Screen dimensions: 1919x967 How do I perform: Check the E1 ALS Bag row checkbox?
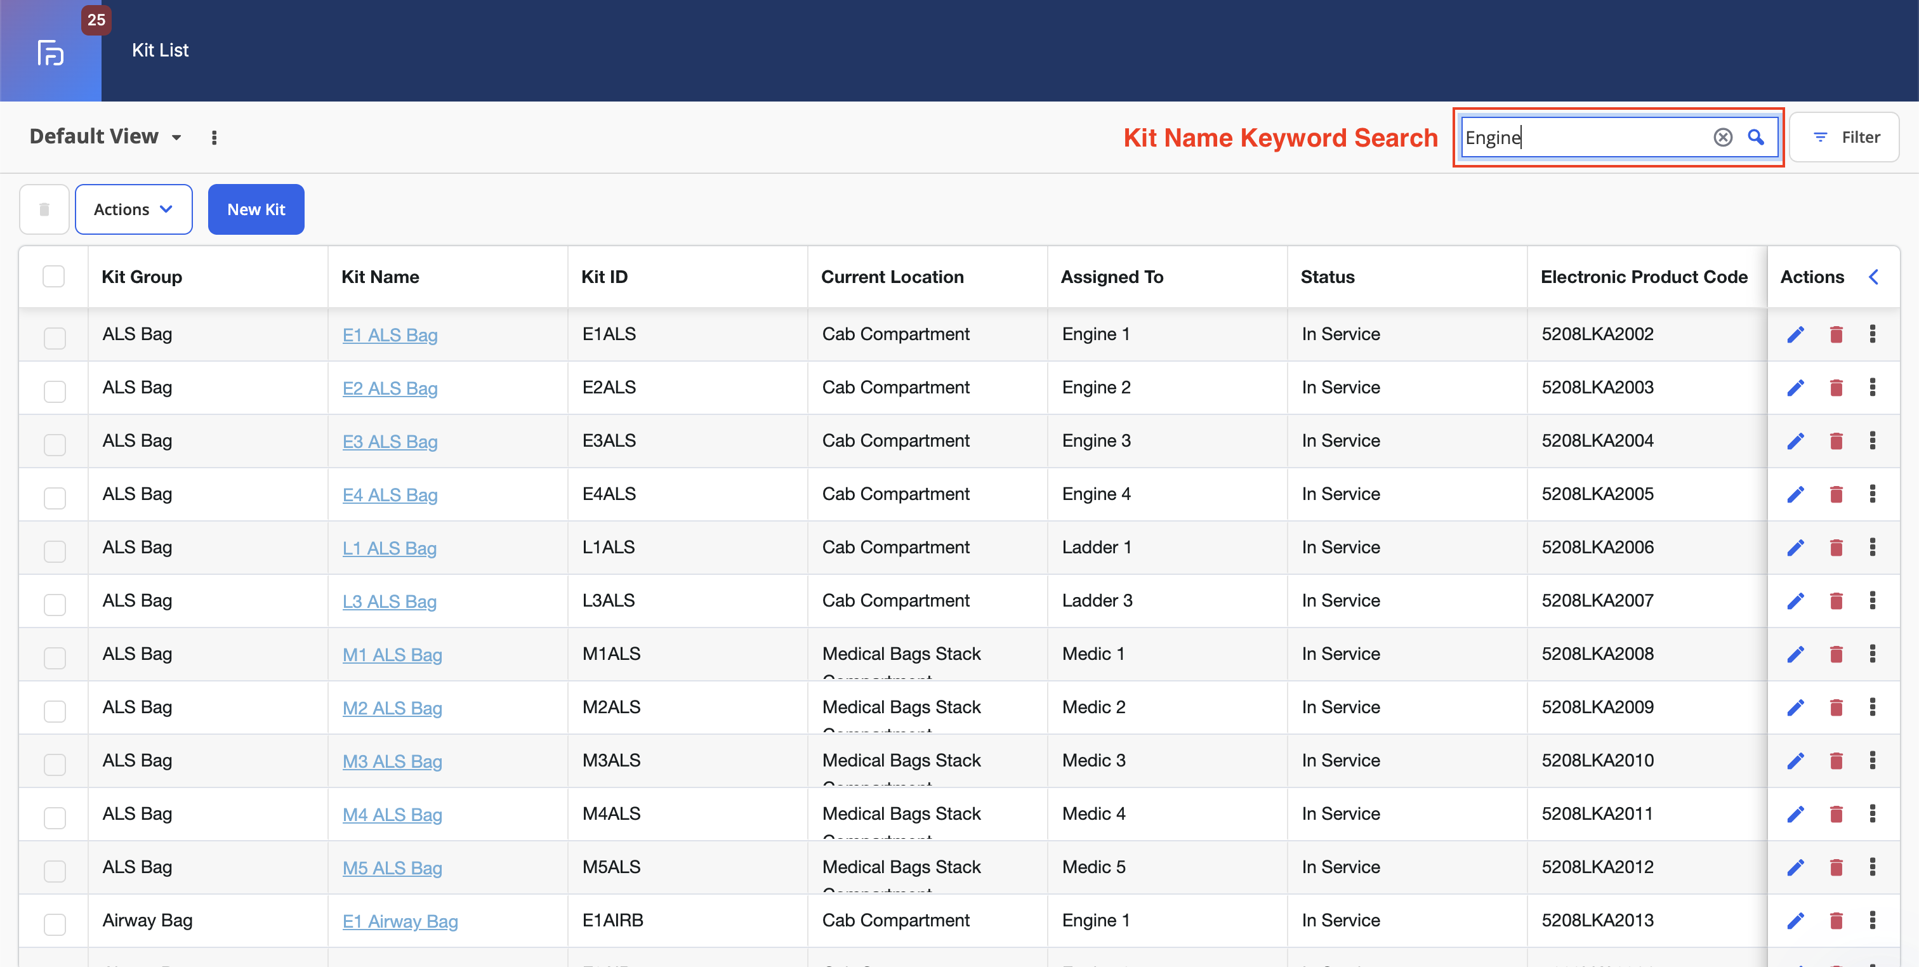(x=55, y=338)
